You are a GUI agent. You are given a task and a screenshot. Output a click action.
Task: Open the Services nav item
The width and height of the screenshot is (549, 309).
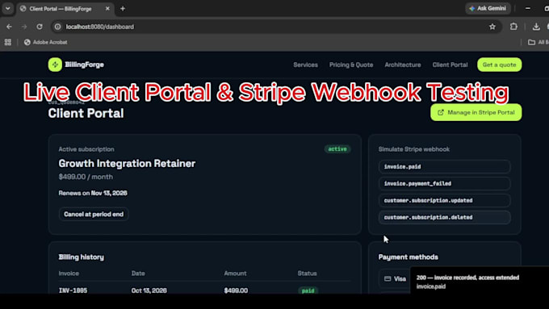pyautogui.click(x=306, y=65)
